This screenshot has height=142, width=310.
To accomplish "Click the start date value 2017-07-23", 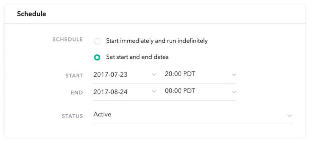I will pos(110,75).
